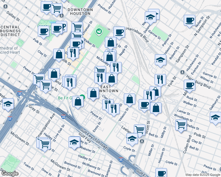The image size is (221, 177).
Task: Select cafe marker above Rusk St label
Action: coord(189,86)
